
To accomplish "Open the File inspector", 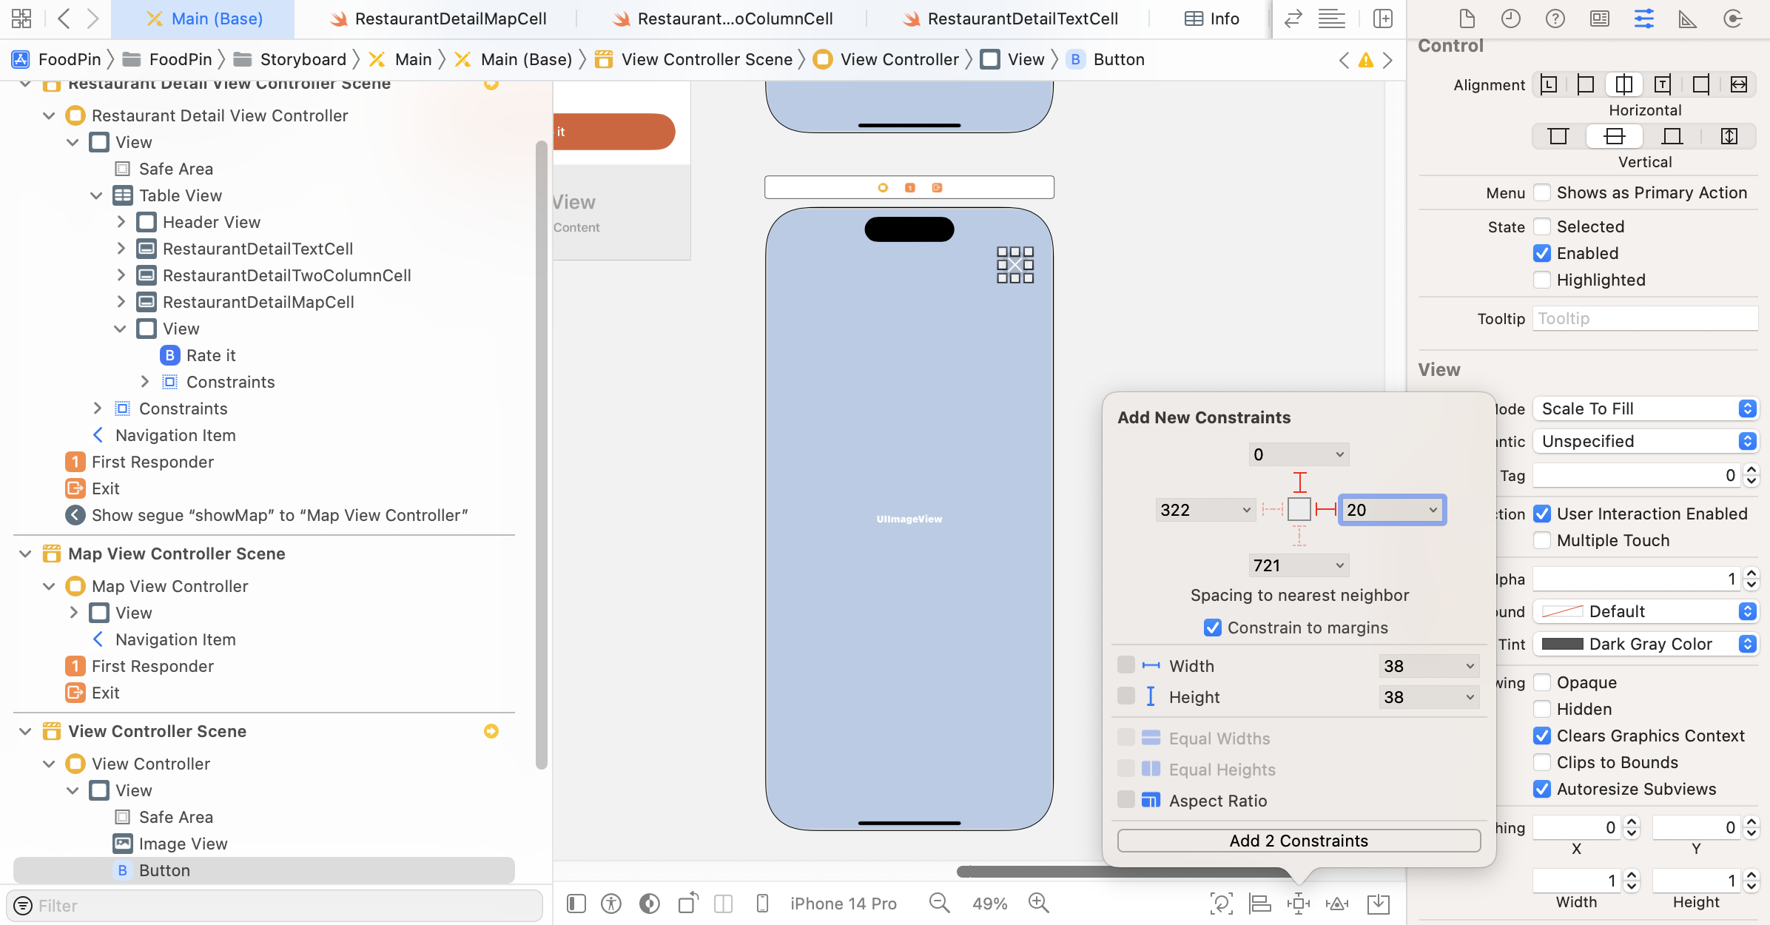I will click(1467, 18).
